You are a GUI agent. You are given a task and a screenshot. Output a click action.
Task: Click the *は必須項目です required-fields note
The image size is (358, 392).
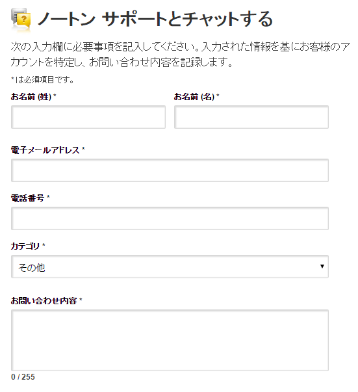tap(42, 80)
